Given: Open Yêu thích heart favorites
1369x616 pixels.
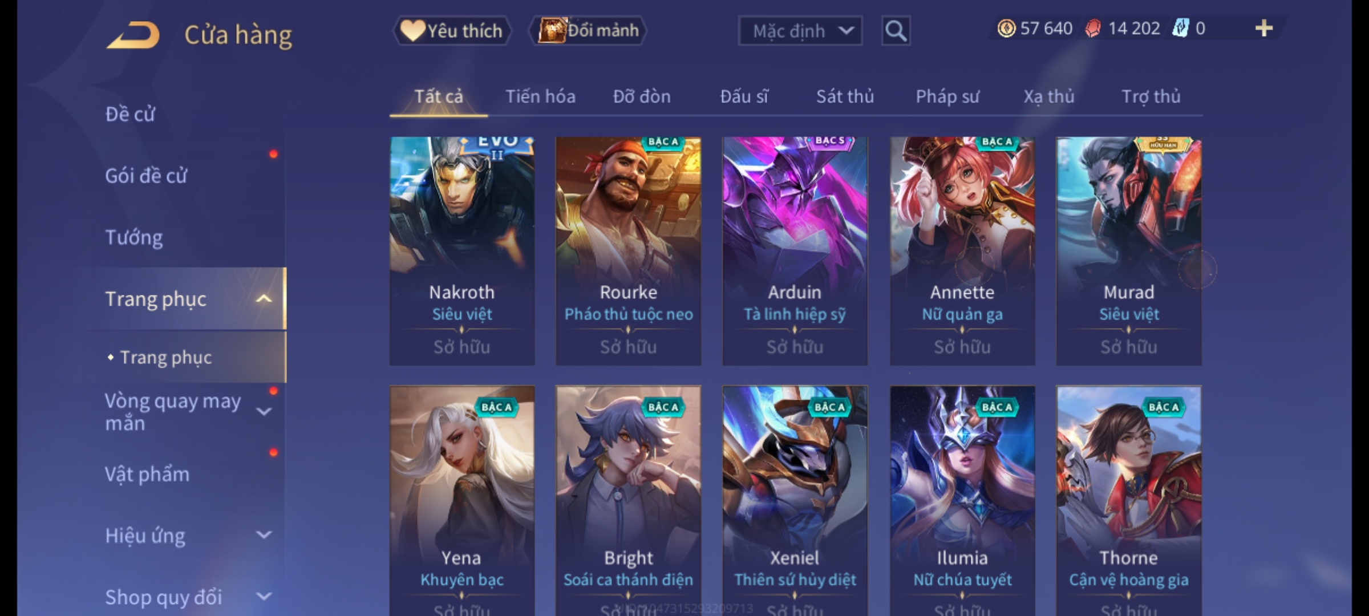Looking at the screenshot, I should click(452, 31).
